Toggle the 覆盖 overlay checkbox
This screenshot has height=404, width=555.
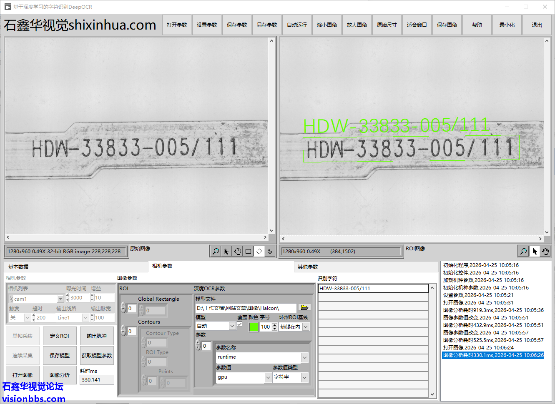240,324
